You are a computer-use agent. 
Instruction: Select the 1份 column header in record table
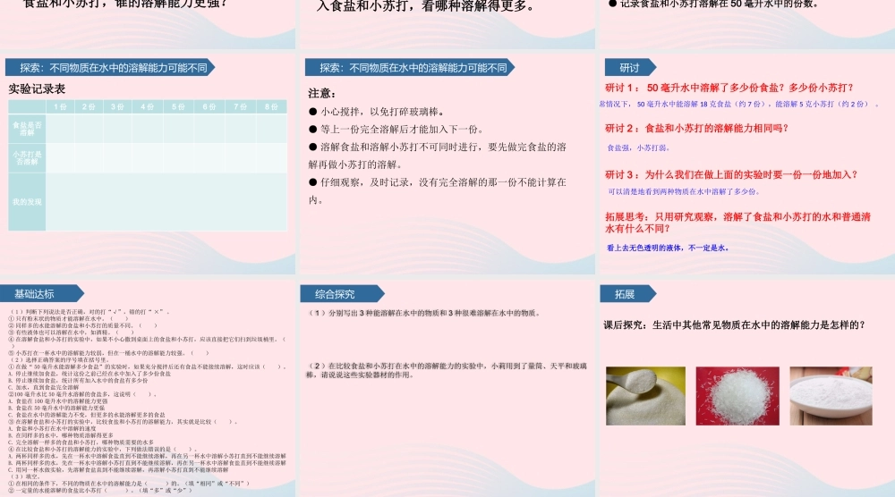point(61,106)
